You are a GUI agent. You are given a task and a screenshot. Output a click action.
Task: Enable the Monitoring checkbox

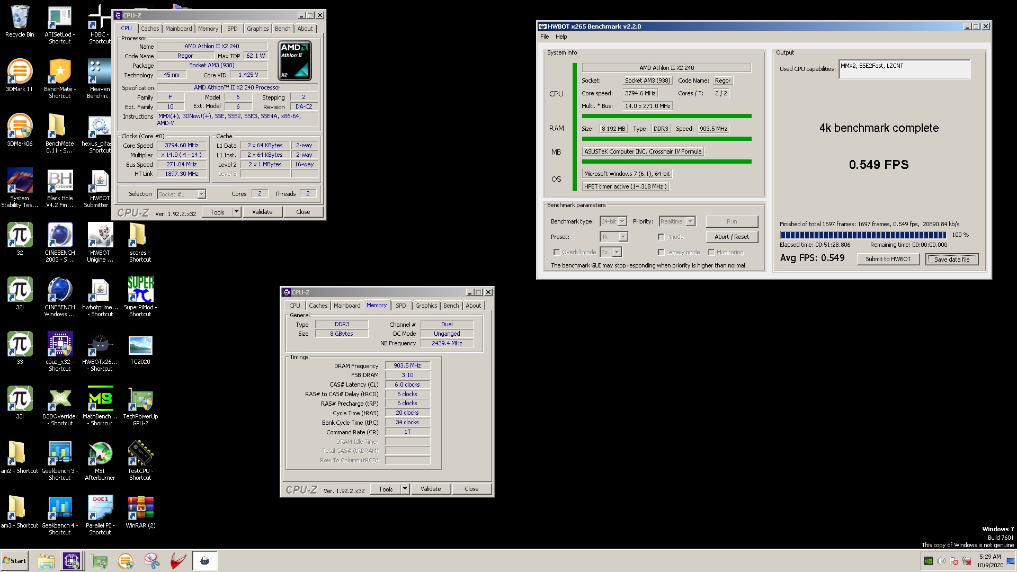(711, 252)
